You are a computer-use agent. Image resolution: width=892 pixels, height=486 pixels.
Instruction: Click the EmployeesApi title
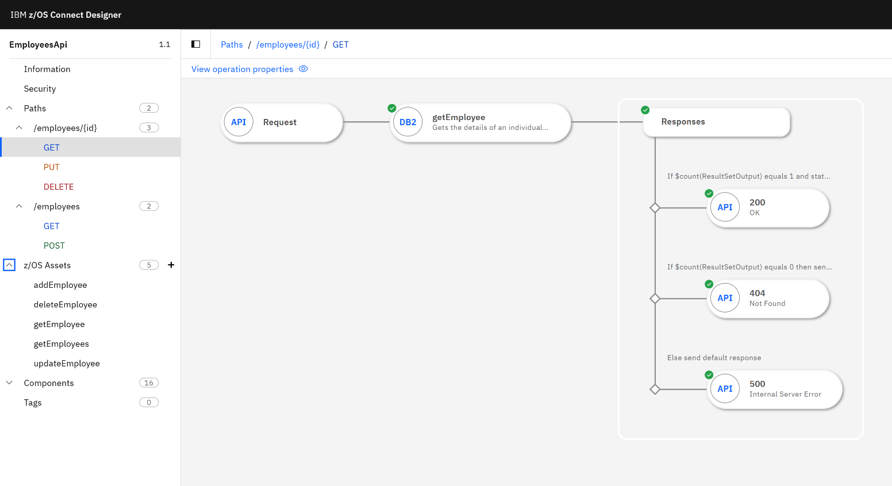pyautogui.click(x=38, y=44)
